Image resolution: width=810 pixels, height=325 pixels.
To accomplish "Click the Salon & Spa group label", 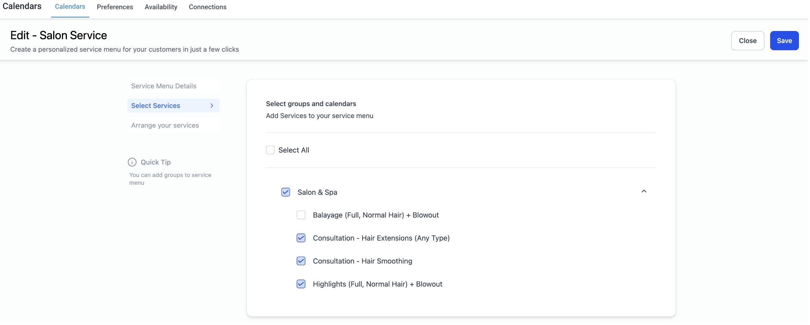I will (x=317, y=192).
